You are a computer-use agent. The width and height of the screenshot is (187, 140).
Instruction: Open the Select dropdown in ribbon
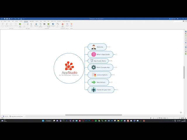[x=31, y=25]
